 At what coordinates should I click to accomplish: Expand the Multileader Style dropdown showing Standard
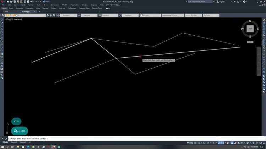(x=130, y=15)
